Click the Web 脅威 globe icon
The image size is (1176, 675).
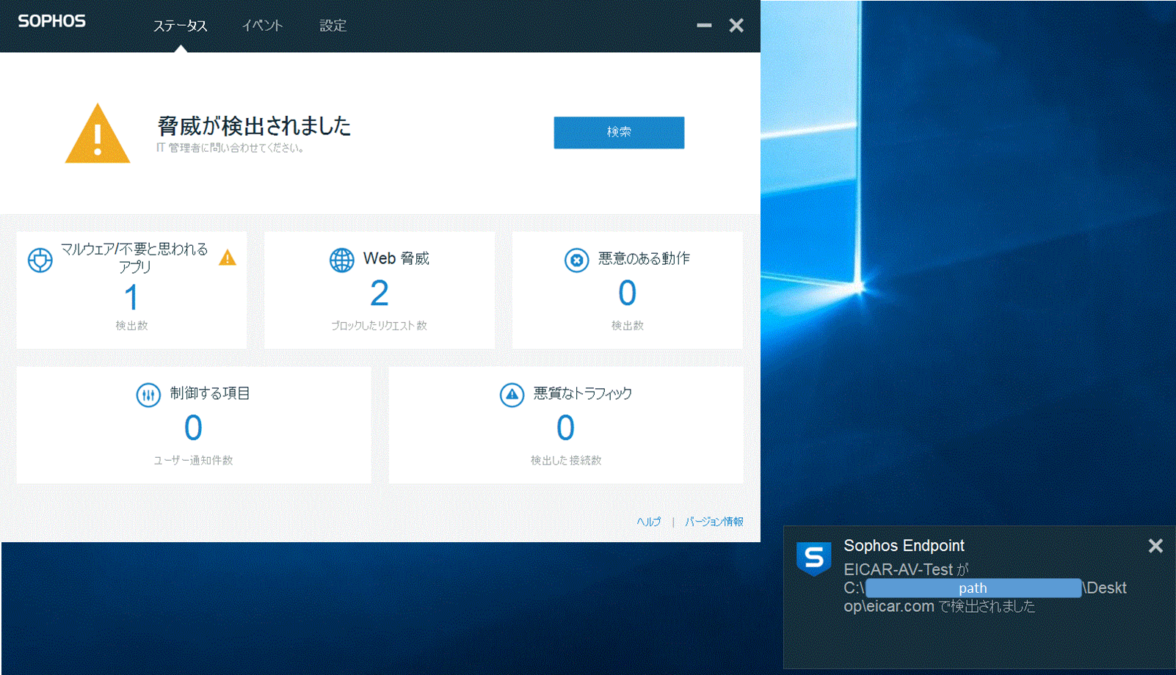click(x=341, y=260)
